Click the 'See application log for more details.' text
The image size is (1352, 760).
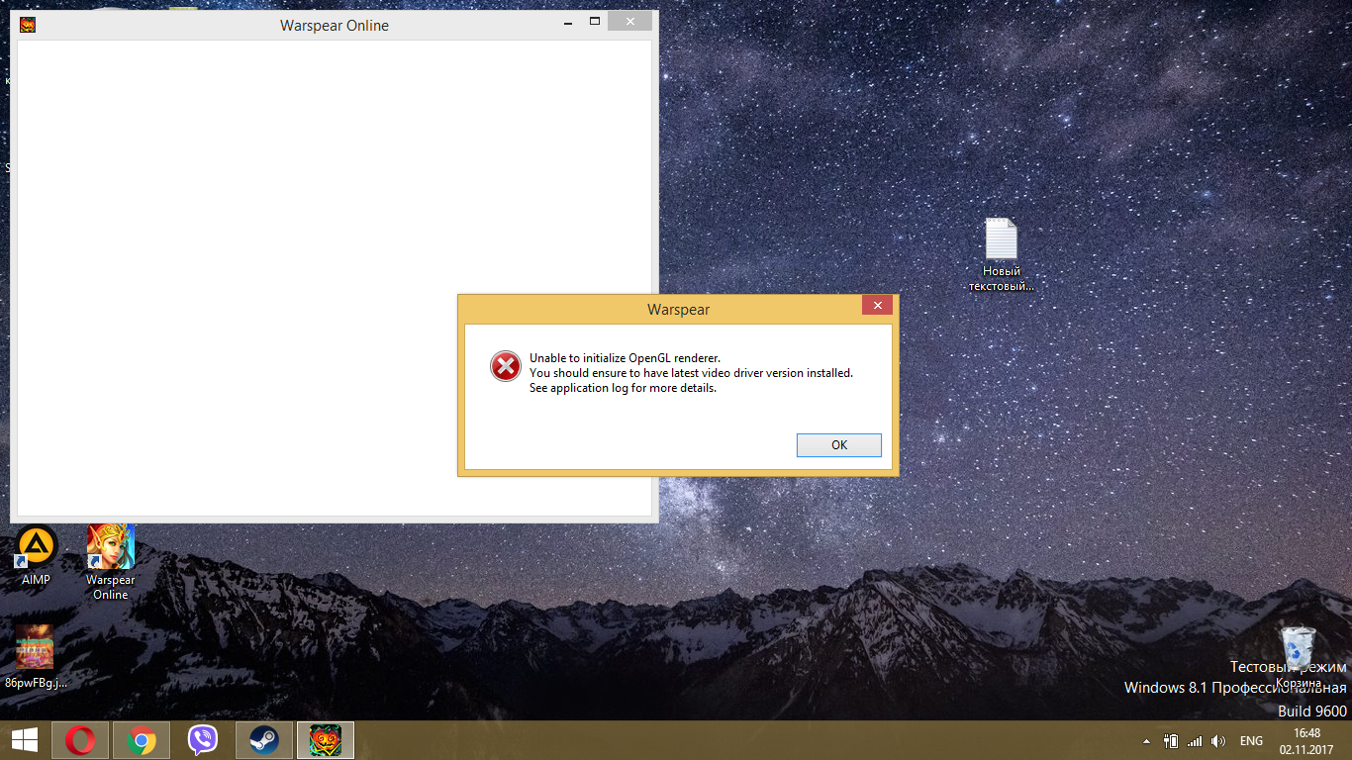623,388
